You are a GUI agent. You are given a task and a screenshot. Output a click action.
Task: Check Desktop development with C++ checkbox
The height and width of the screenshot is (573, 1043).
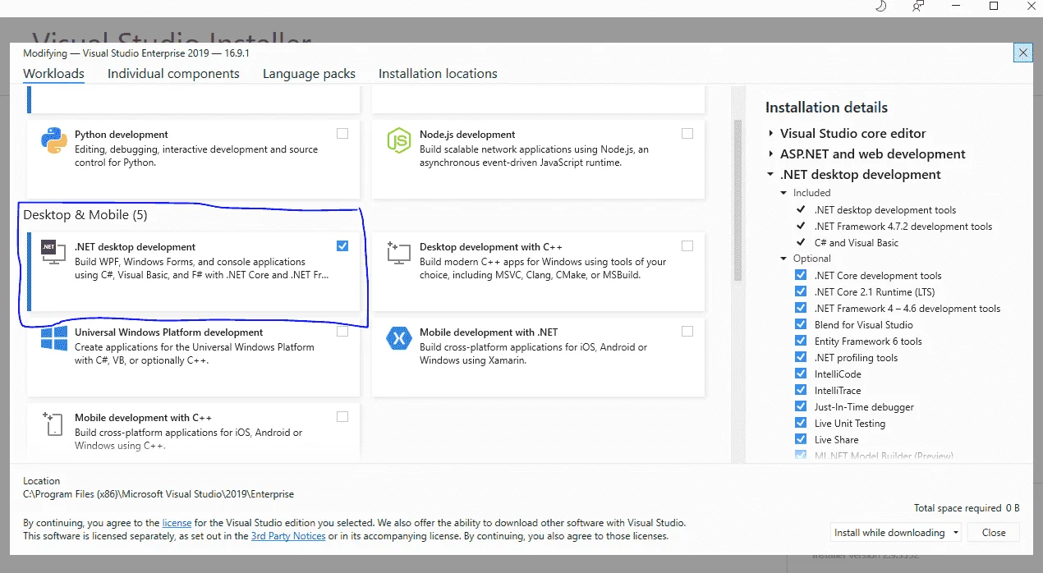687,245
